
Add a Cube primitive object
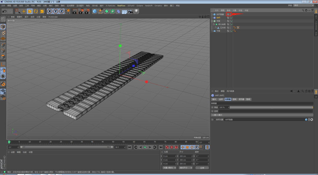coord(95,11)
